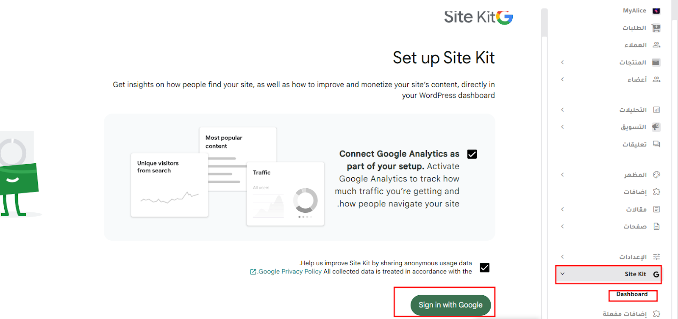
Task: Click the Comments speech bubble icon
Action: pos(656,144)
